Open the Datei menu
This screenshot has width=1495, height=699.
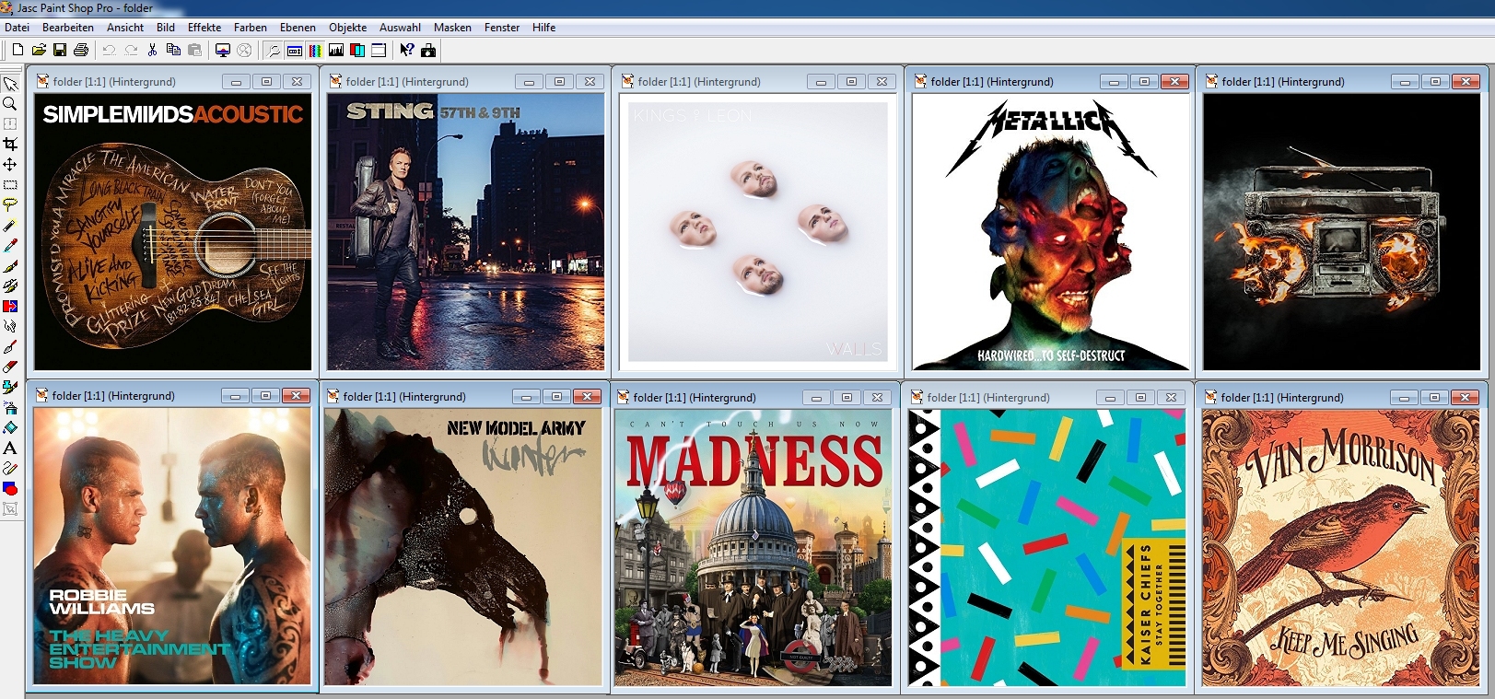(x=18, y=28)
